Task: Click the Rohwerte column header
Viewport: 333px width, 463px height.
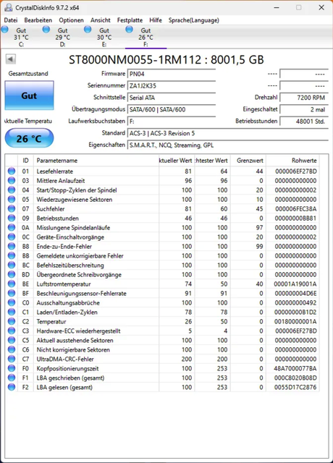Action: tap(292, 161)
